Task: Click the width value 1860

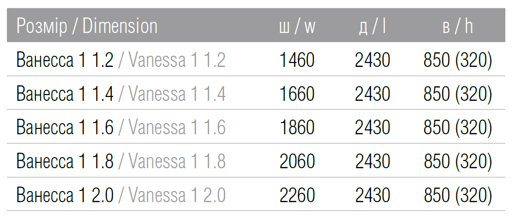Action: 297,127
